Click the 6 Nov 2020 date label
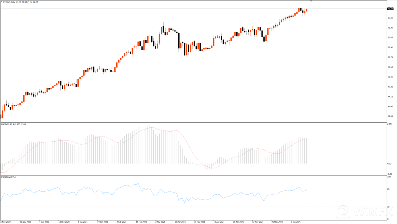397x224 pixels. (6, 222)
